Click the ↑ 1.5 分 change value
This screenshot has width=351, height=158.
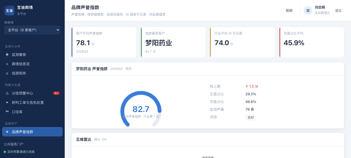click(252, 86)
